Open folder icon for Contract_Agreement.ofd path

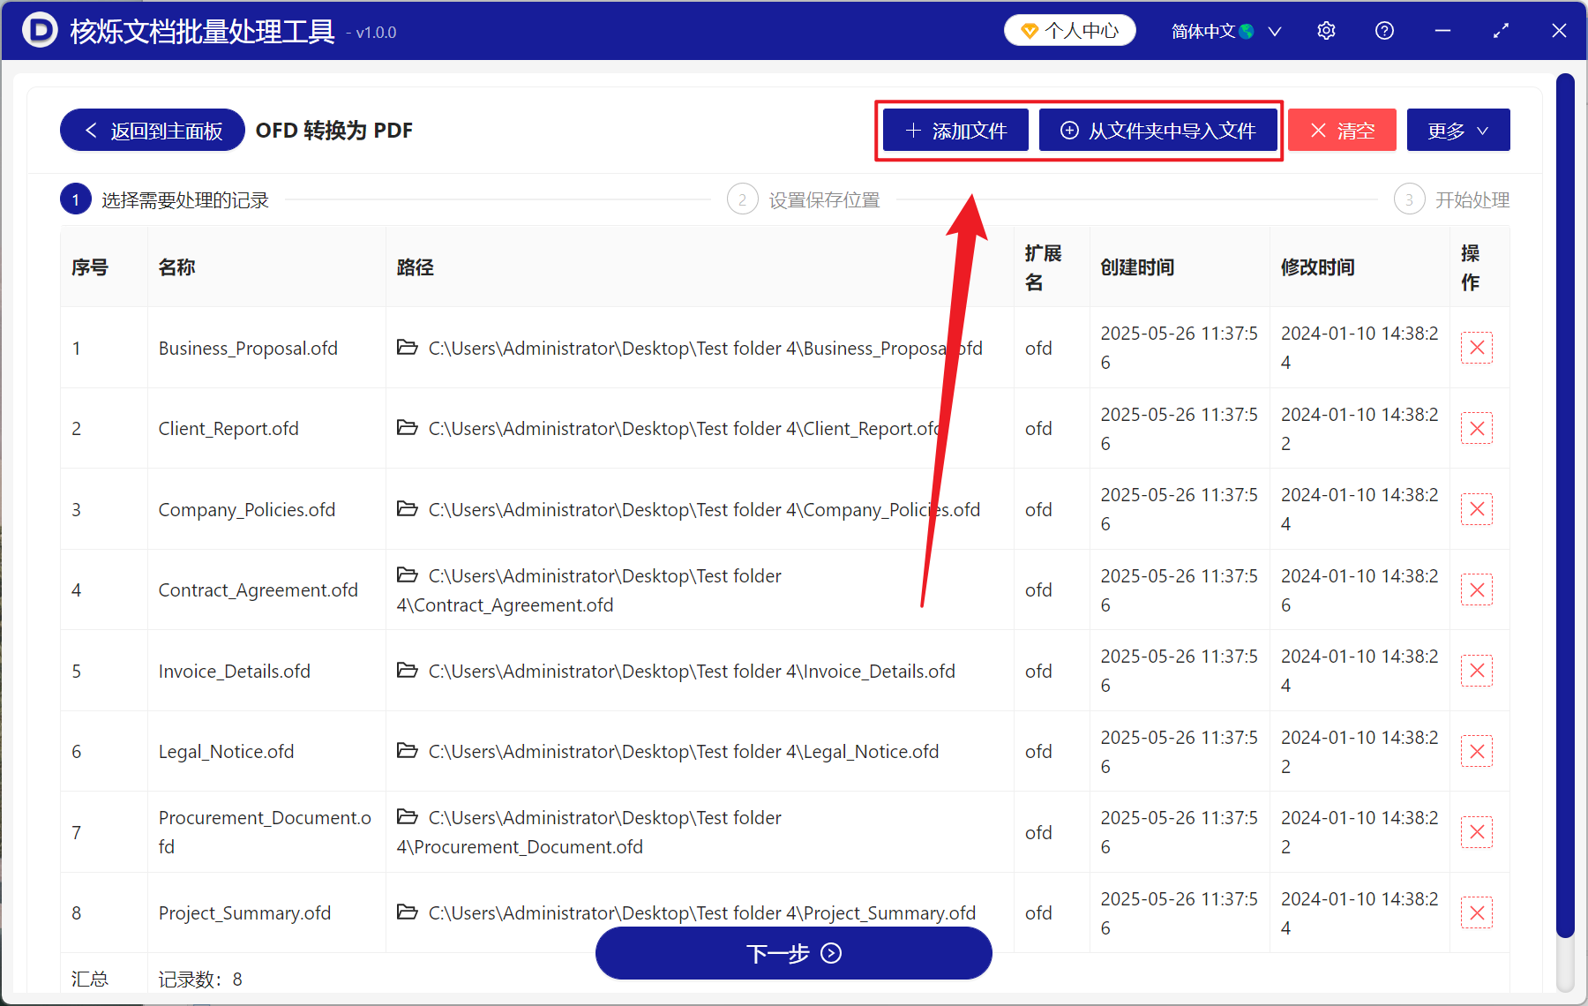tap(407, 574)
